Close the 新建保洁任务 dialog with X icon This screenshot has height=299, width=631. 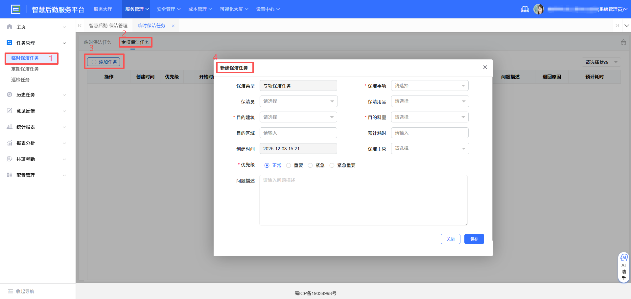(485, 67)
